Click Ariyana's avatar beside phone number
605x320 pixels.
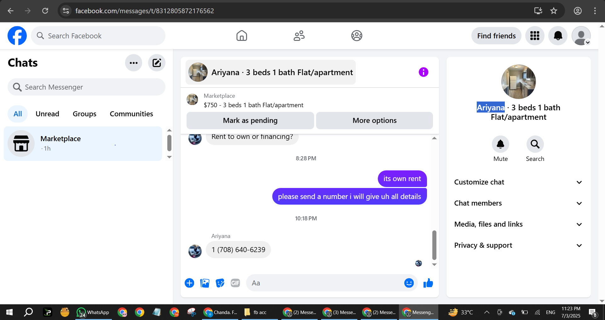click(195, 251)
